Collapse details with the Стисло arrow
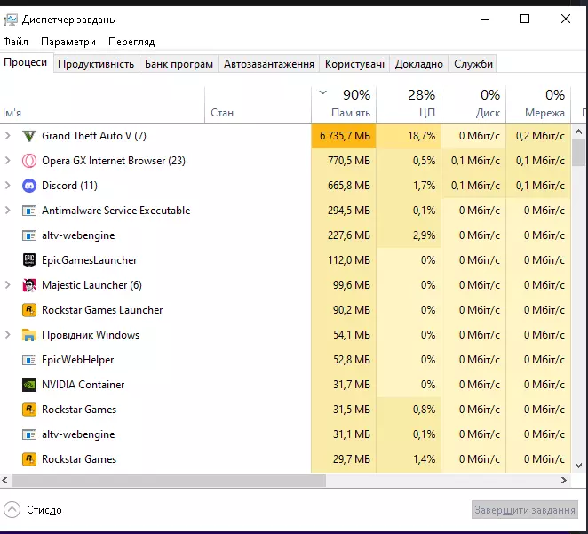Image resolution: width=588 pixels, height=534 pixels. pyautogui.click(x=12, y=510)
